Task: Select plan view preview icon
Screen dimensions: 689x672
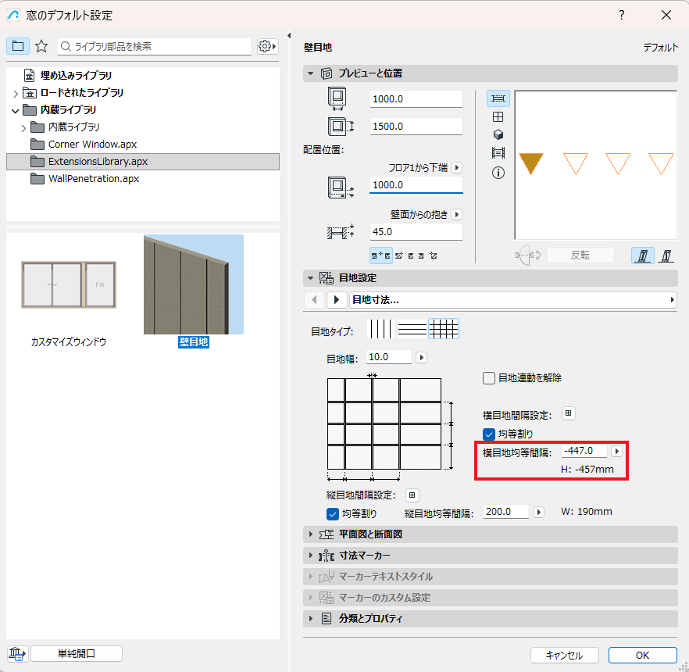Action: (498, 98)
